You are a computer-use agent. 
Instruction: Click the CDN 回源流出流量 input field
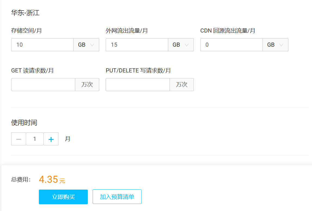coord(231,45)
